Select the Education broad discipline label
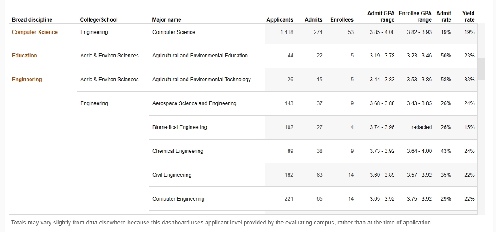This screenshot has height=232, width=496. pos(24,56)
